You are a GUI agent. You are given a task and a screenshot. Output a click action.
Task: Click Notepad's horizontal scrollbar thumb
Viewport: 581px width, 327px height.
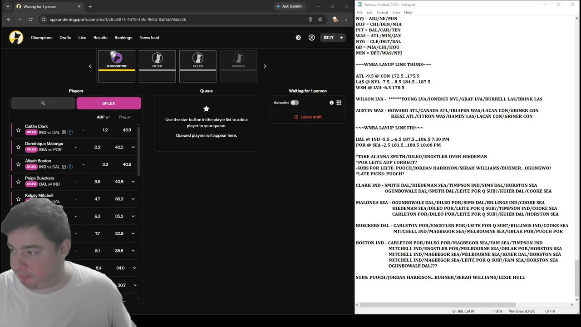438,305
